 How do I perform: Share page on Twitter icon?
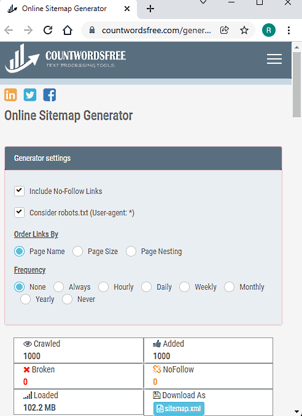(30, 94)
